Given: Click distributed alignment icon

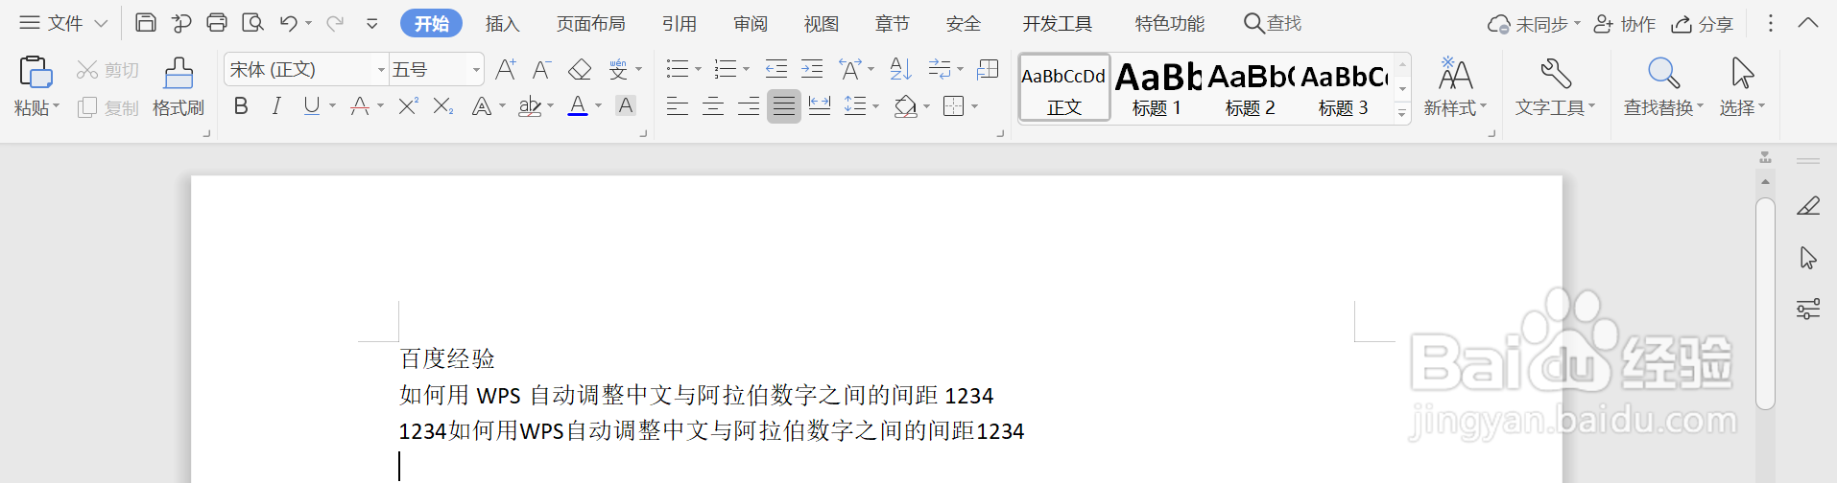Looking at the screenshot, I should (820, 106).
